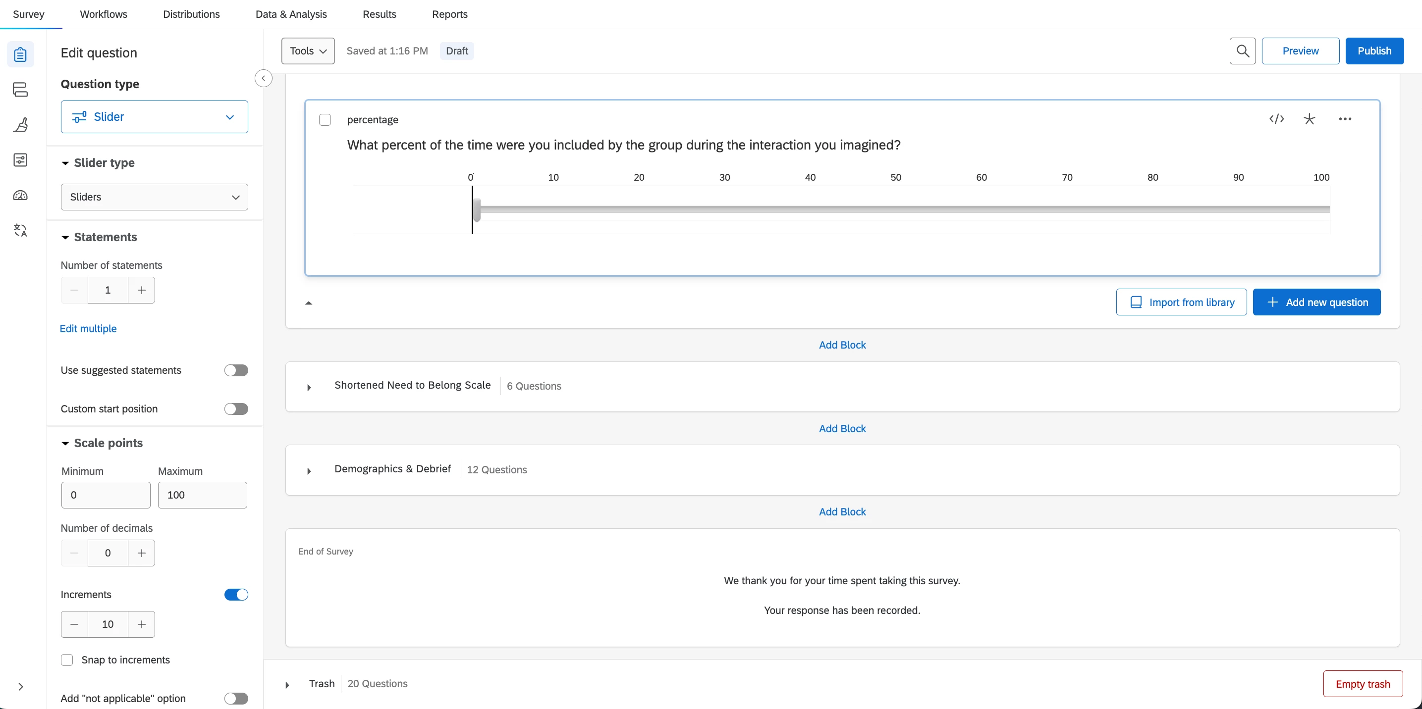1422x709 pixels.
Task: Switch to the Data & Analysis tab
Action: (291, 14)
